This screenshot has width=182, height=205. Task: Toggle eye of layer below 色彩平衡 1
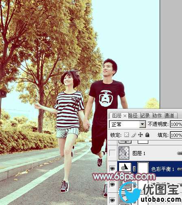pos(113,184)
